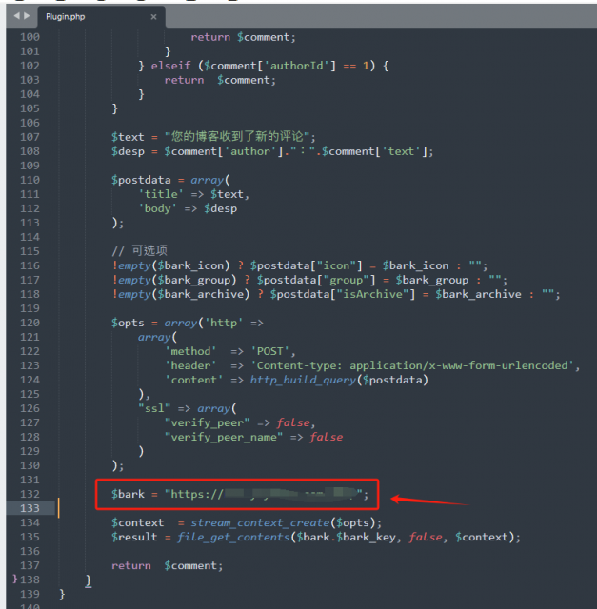Click the 'Content-type' header string
This screenshot has width=597, height=609.
pos(412,365)
